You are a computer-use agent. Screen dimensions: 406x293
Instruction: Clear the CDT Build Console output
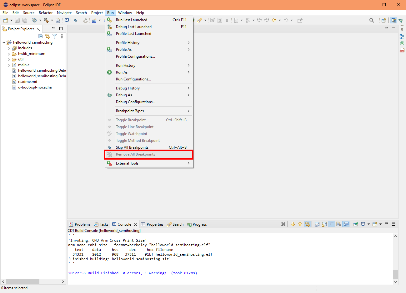(338, 224)
